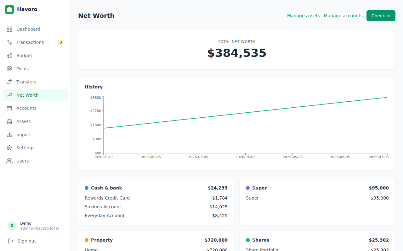Click the Transfers swap icon
The image size is (403, 251).
click(x=9, y=82)
